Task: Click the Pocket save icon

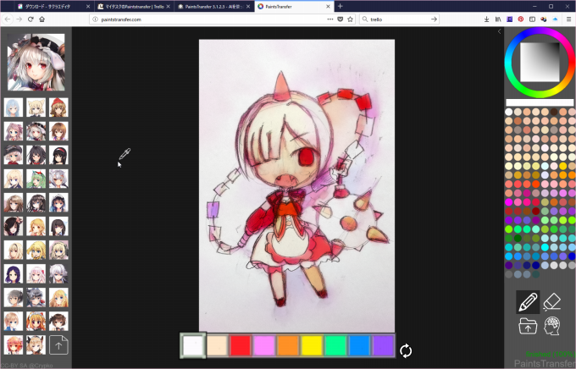Action: 341,19
